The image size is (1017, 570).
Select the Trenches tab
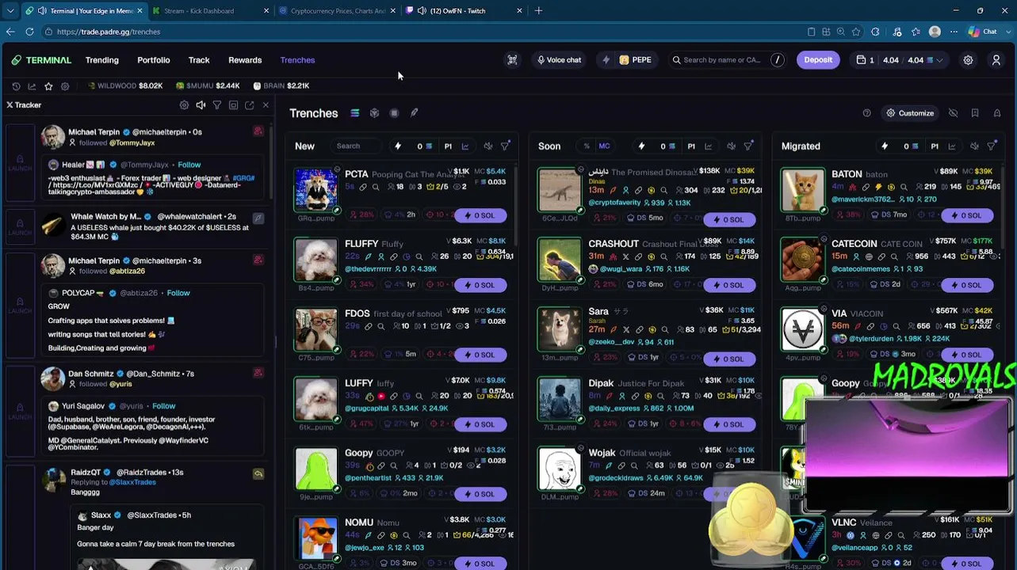[x=297, y=60]
